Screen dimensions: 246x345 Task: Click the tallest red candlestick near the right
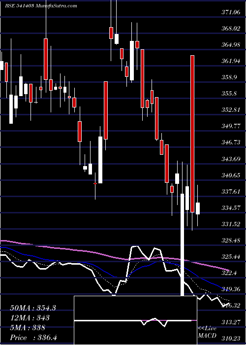pos(192,134)
